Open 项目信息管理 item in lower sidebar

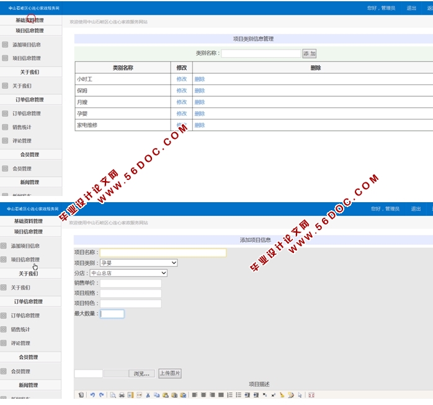point(25,259)
